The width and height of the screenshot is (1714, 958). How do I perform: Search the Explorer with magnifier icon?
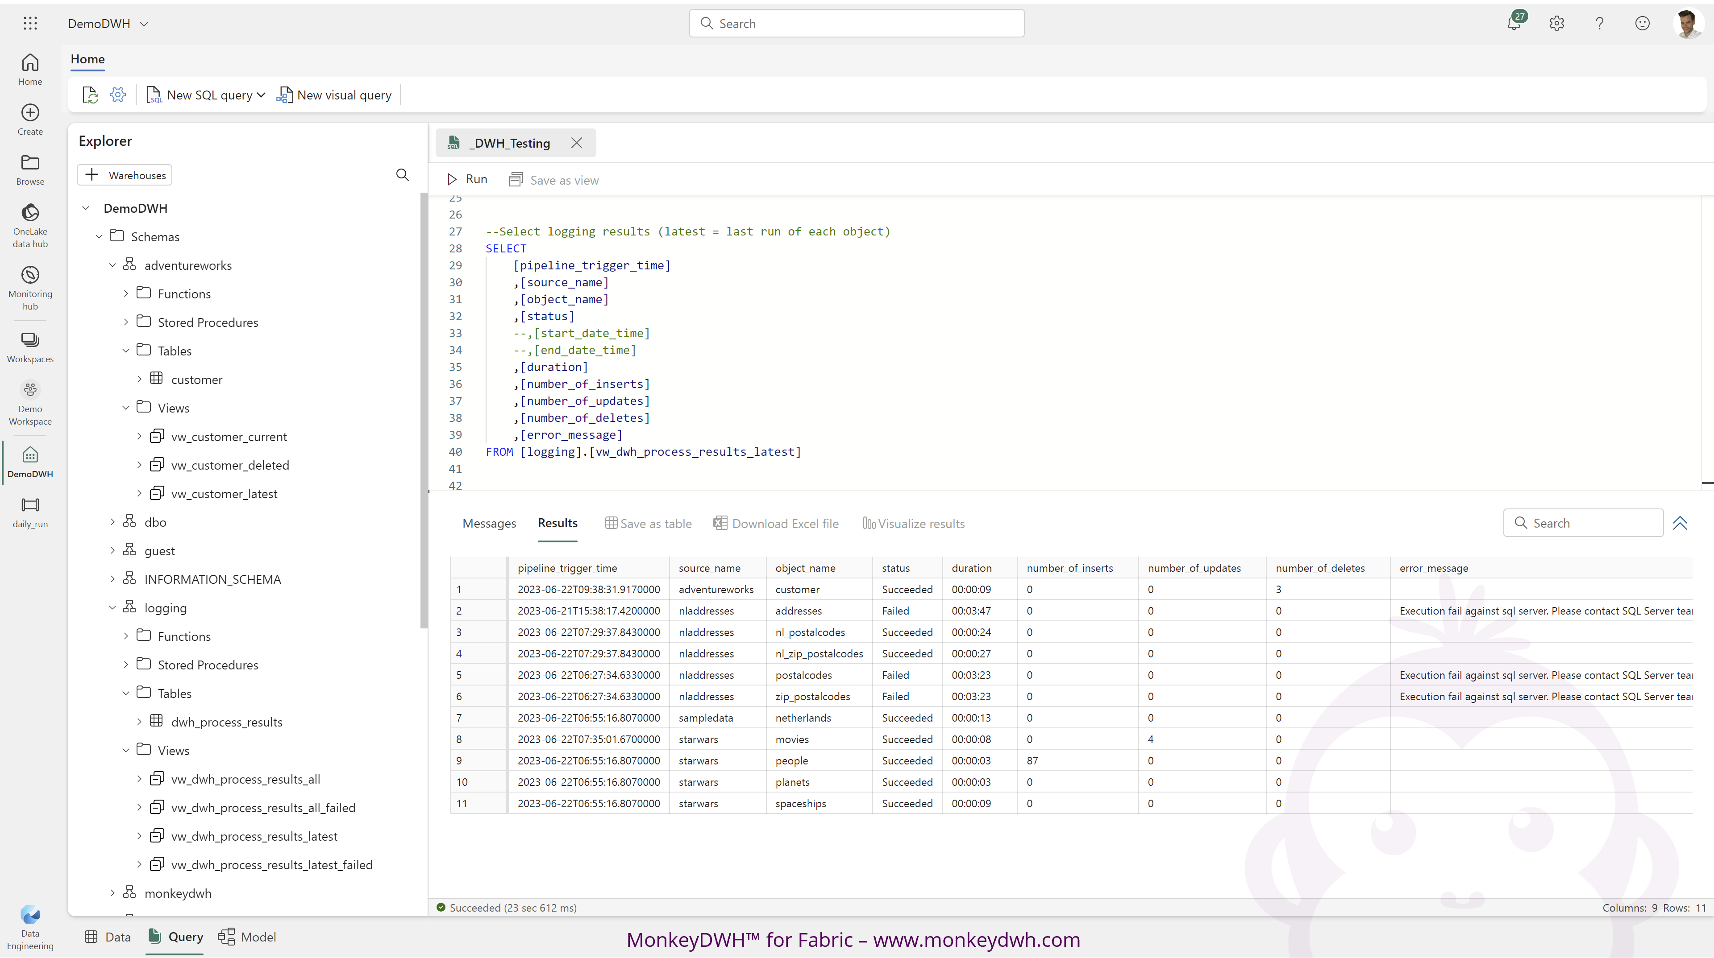pyautogui.click(x=403, y=175)
